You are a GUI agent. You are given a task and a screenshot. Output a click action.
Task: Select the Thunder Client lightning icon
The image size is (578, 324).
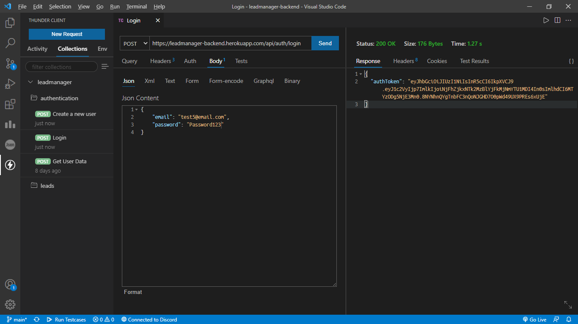(x=10, y=165)
